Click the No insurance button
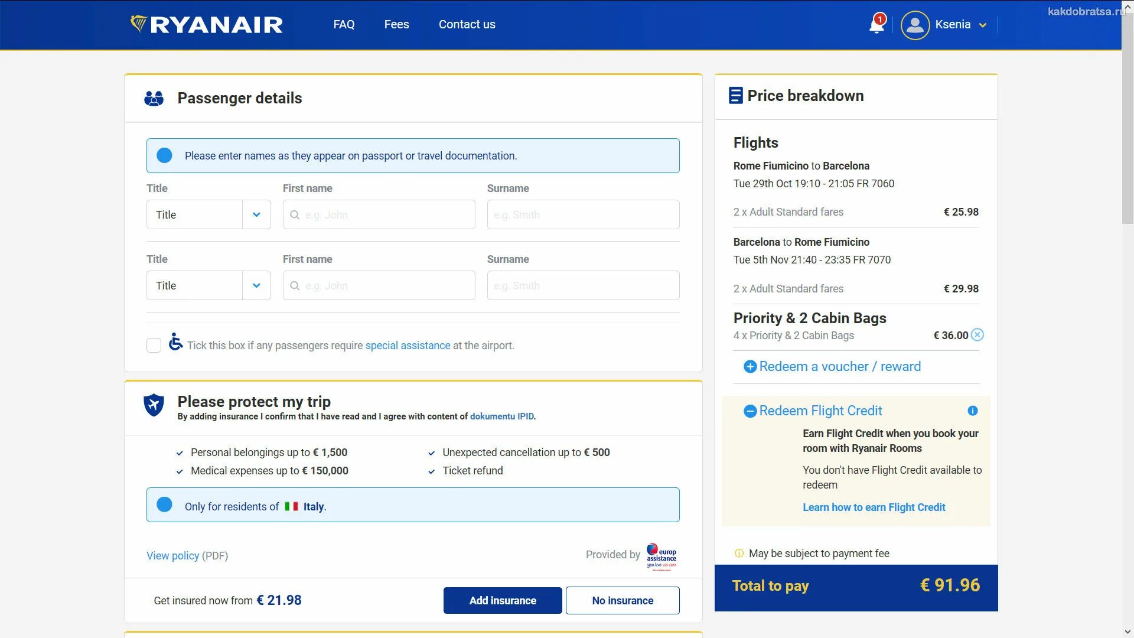 (623, 600)
